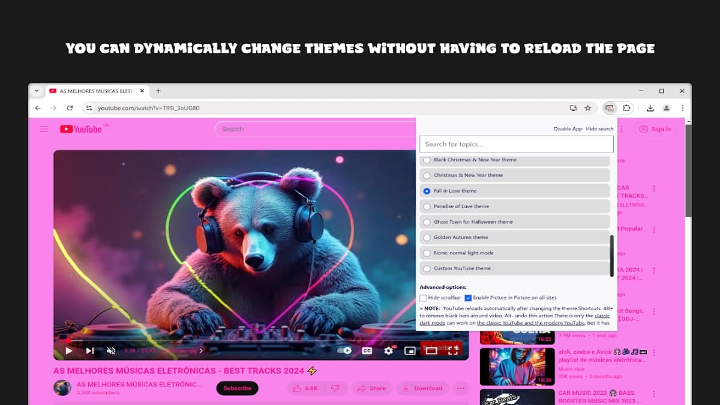Open options for CAR MUSIC 2023 video
The height and width of the screenshot is (405, 720).
(x=654, y=395)
